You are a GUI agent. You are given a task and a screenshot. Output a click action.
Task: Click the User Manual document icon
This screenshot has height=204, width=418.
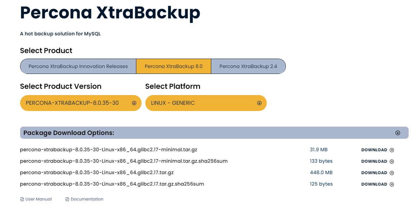pos(22,199)
